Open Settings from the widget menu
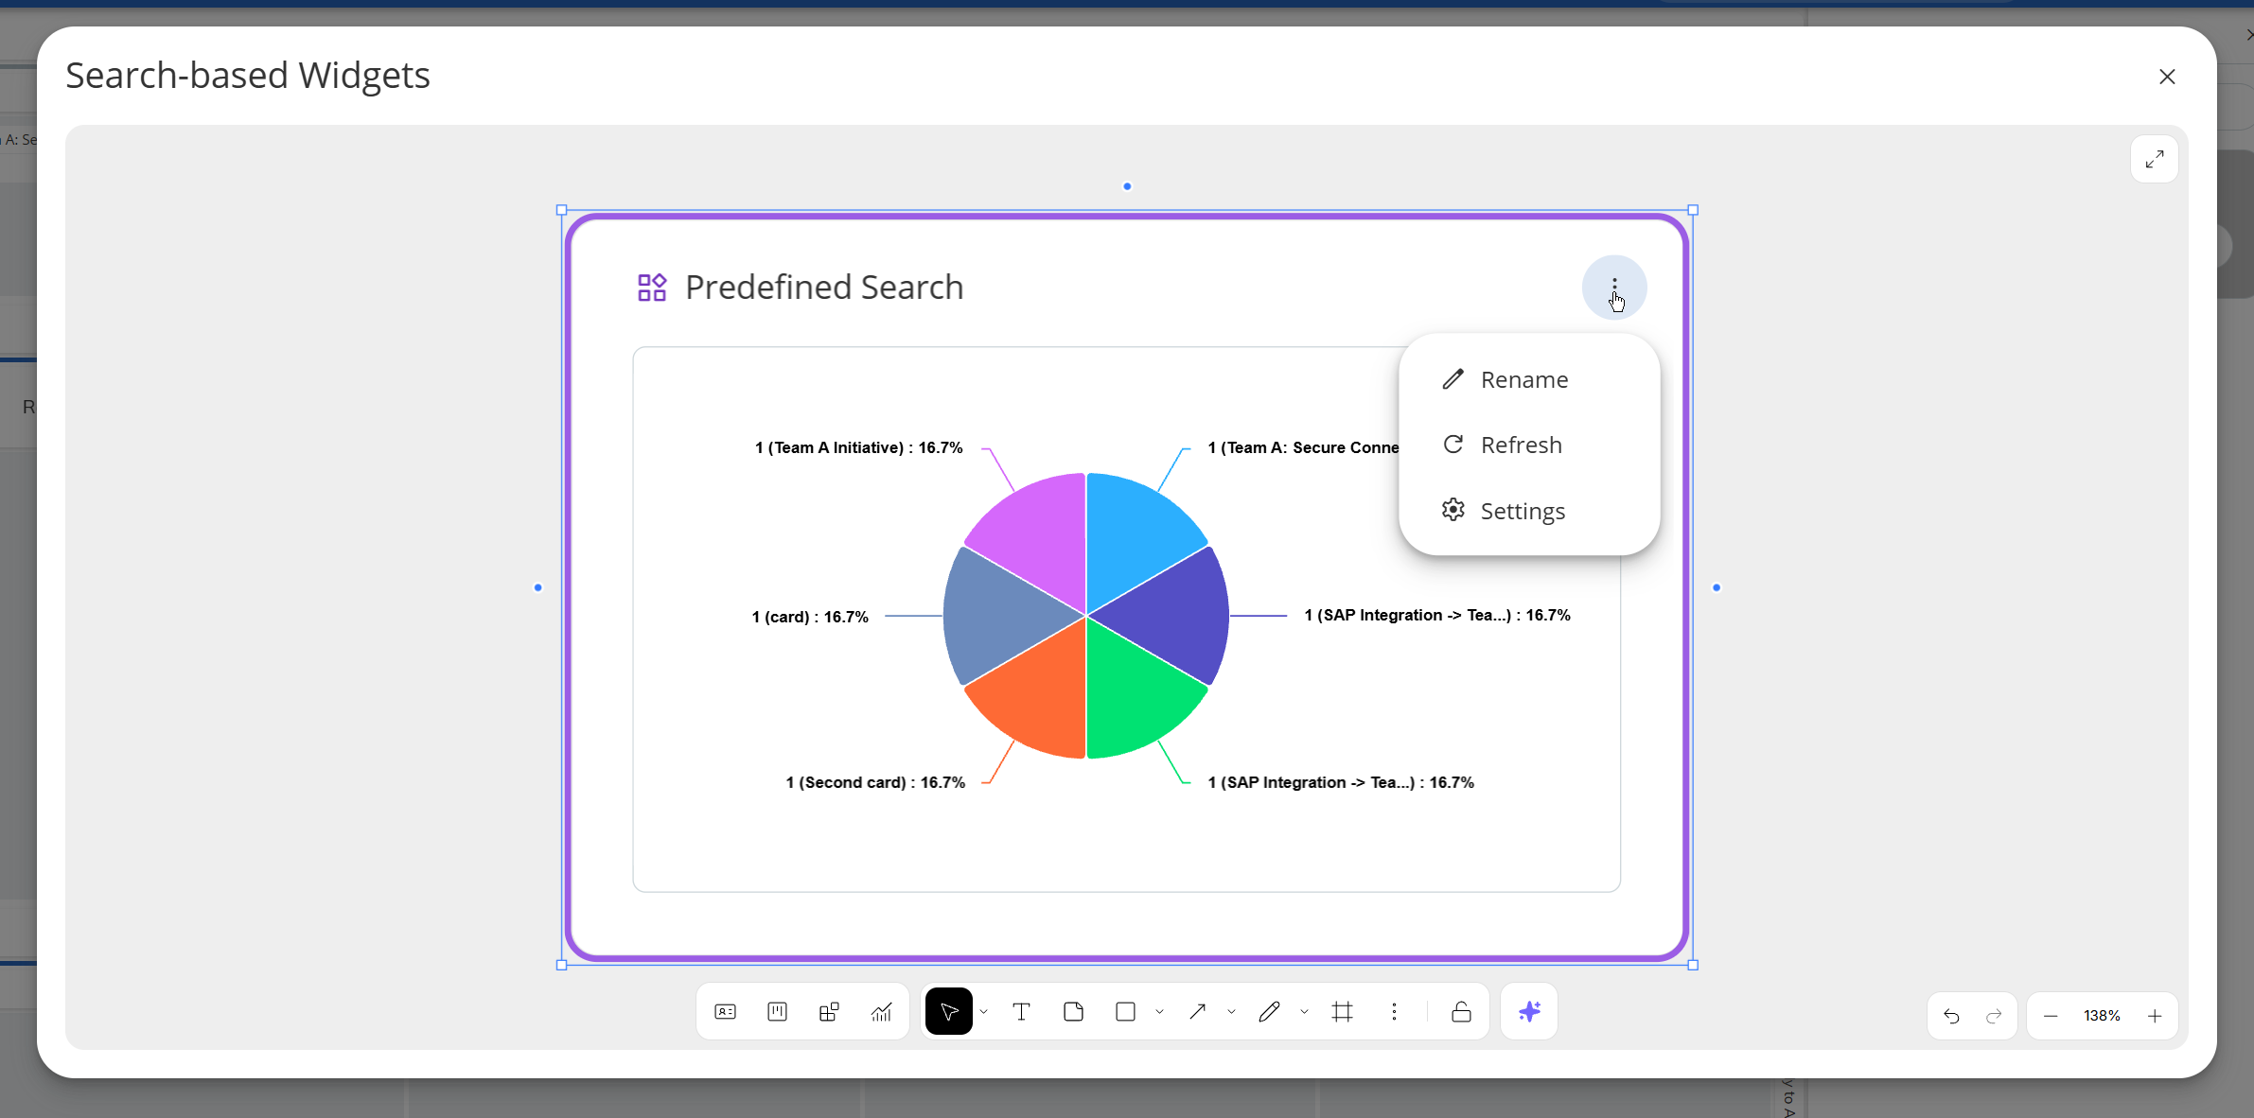 [1522, 511]
